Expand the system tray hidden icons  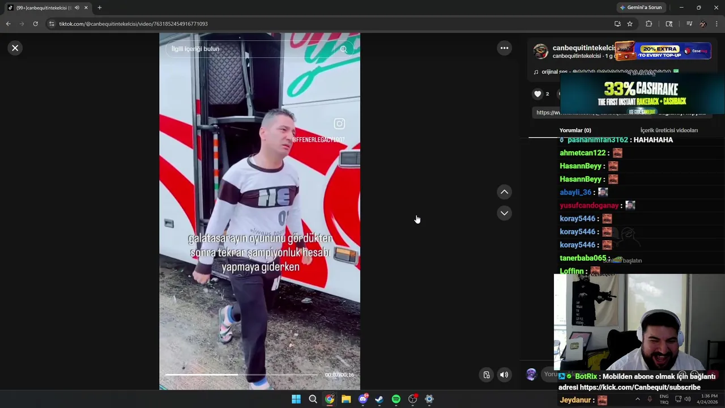637,399
